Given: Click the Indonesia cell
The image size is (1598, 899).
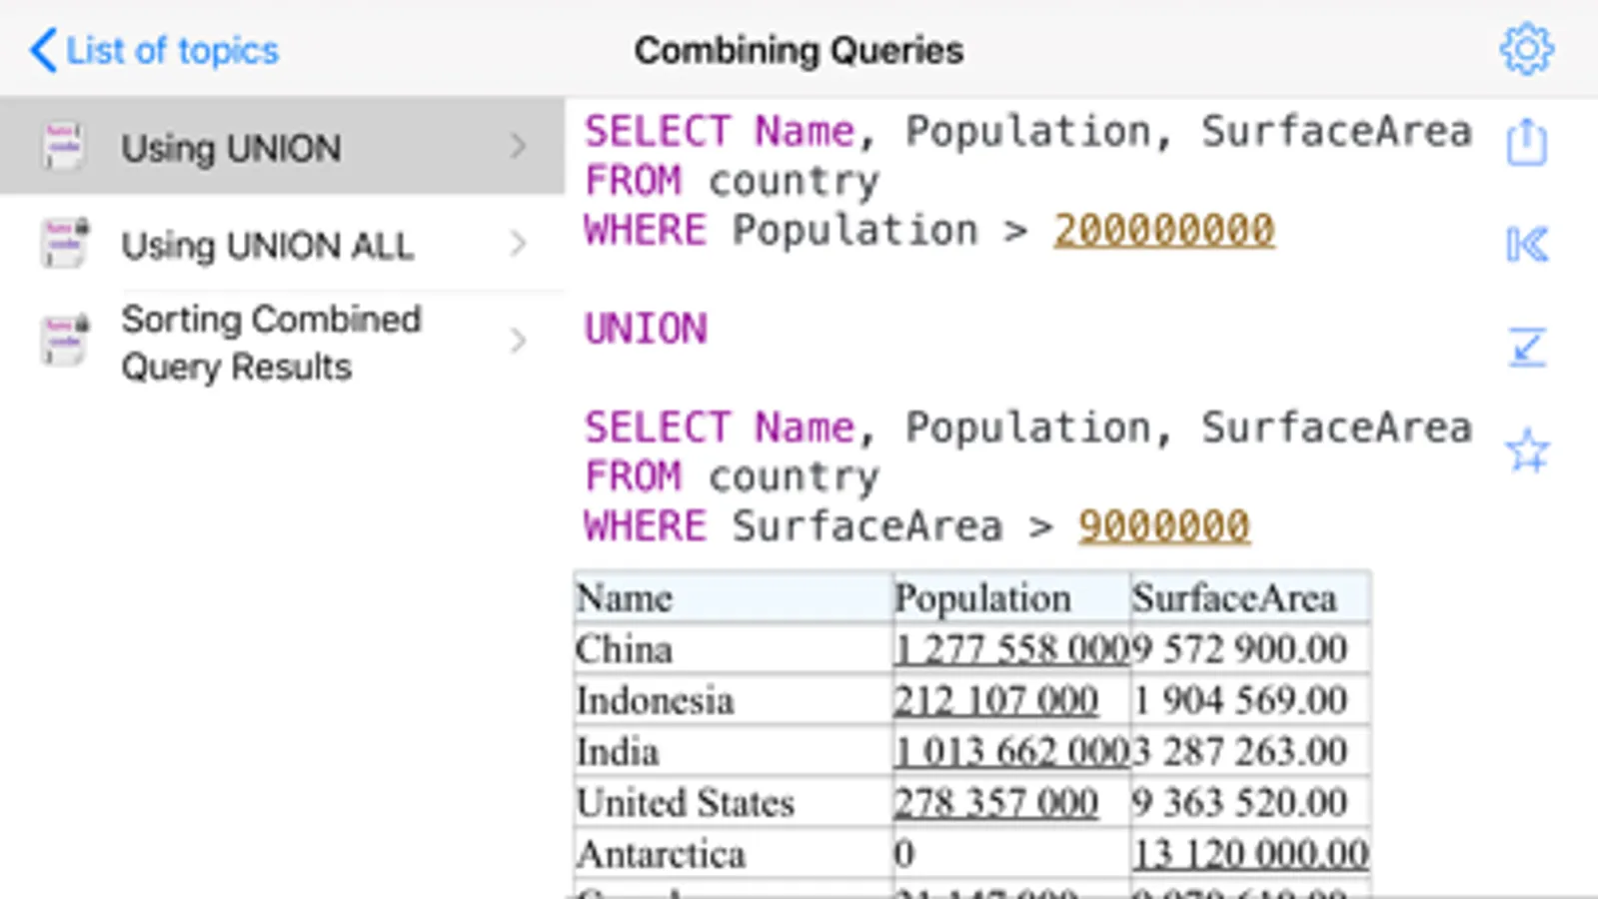Looking at the screenshot, I should click(x=733, y=700).
